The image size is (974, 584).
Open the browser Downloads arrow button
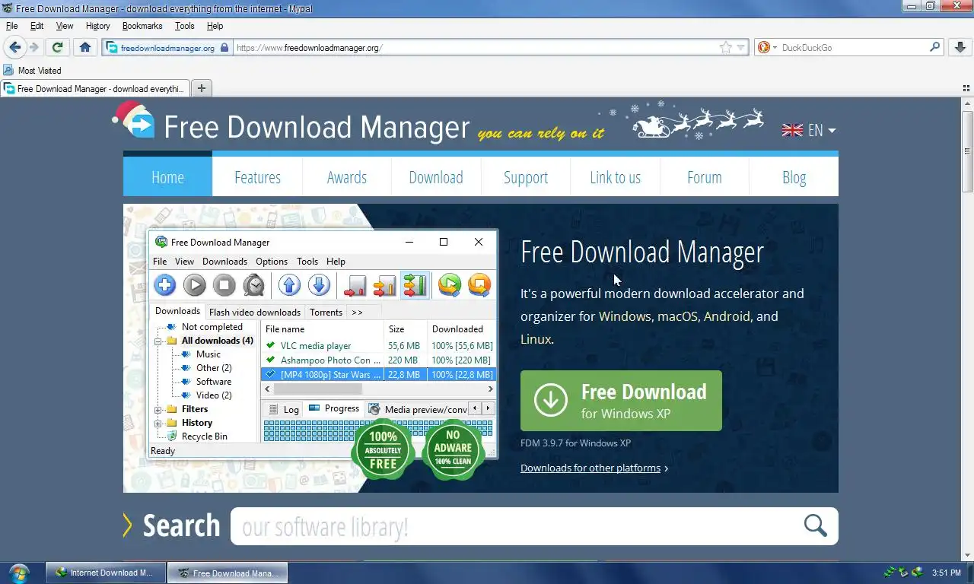coord(960,47)
